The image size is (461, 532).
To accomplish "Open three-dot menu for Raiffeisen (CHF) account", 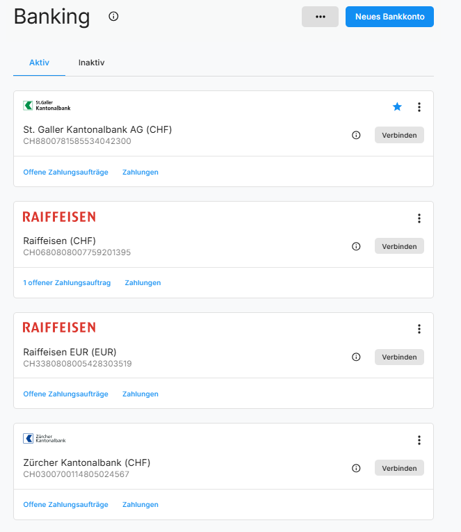I will [419, 218].
